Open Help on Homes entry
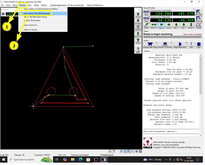Image resolution: width=205 pixels, height=165 pixels. click(43, 30)
